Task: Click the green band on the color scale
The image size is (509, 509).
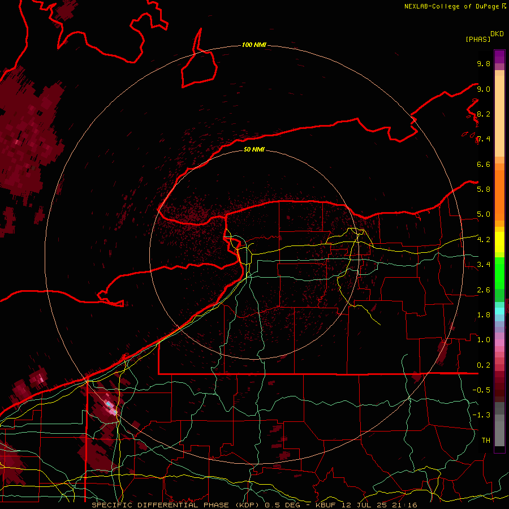Action: tap(499, 273)
